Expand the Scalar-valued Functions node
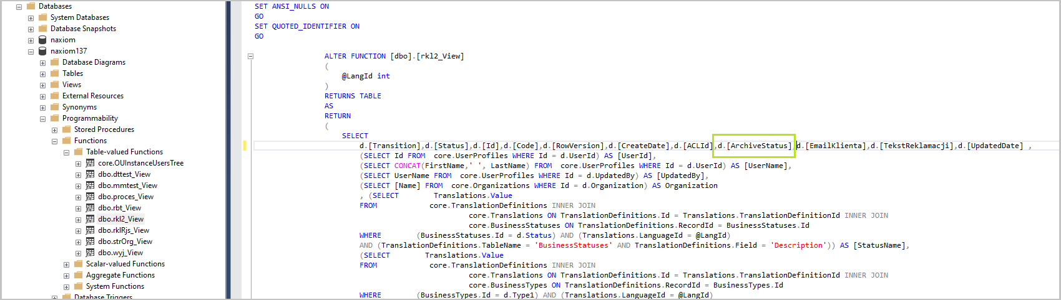Viewport: 1061px width, 300px height. click(x=66, y=265)
